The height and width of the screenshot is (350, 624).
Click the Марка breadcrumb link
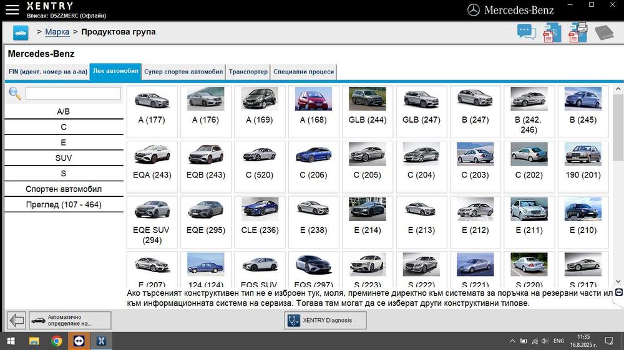(57, 32)
